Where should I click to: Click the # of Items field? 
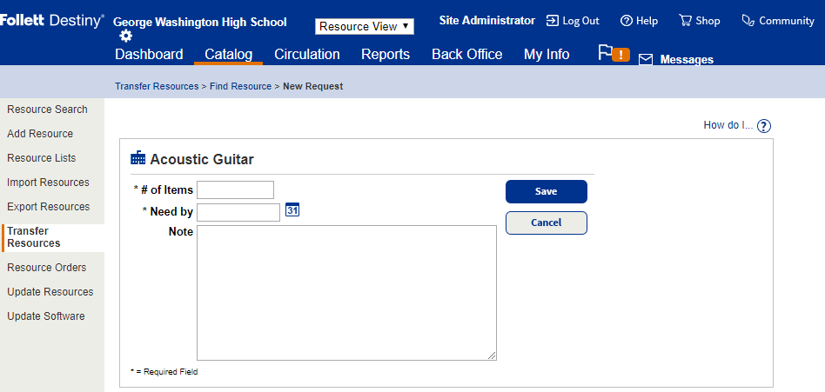pos(235,190)
